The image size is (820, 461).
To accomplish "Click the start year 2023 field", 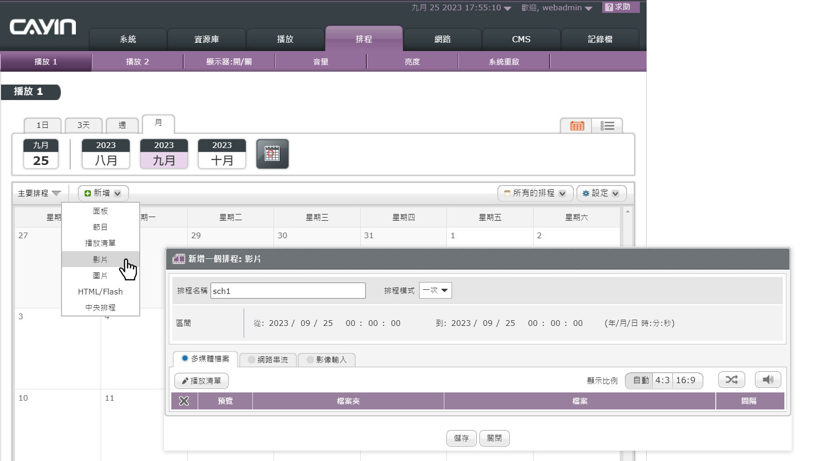I will (279, 323).
